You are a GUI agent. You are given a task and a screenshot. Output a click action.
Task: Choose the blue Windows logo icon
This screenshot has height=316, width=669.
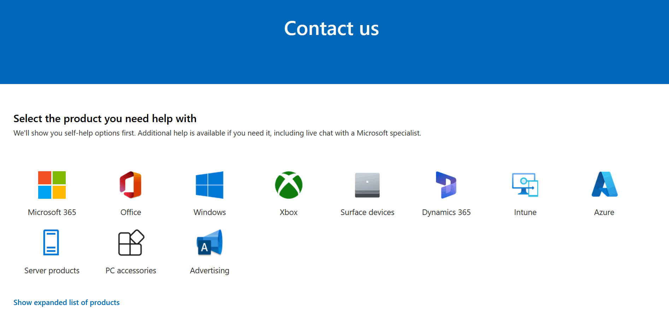point(210,185)
